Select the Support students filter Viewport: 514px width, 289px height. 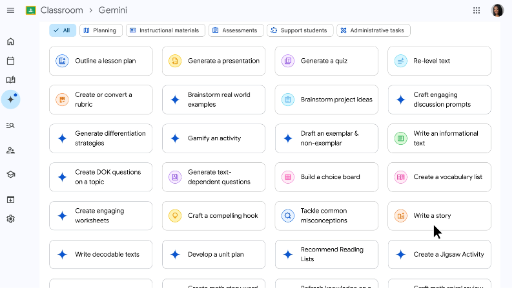pos(300,30)
